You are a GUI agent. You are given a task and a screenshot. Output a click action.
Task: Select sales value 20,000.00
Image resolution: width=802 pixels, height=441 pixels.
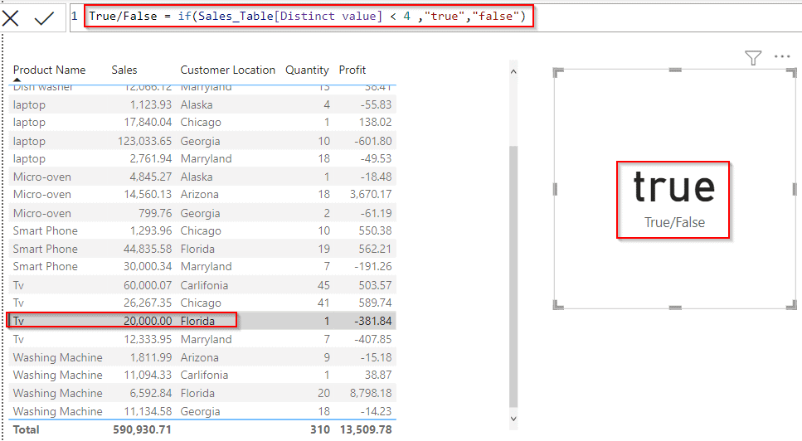click(x=148, y=321)
